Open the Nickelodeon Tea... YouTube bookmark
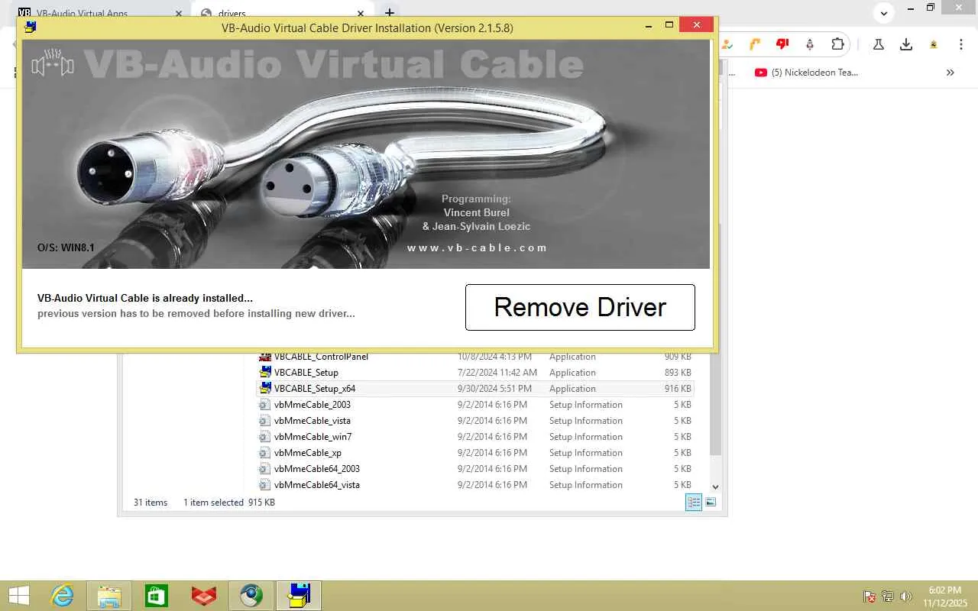The image size is (978, 611). (x=806, y=73)
